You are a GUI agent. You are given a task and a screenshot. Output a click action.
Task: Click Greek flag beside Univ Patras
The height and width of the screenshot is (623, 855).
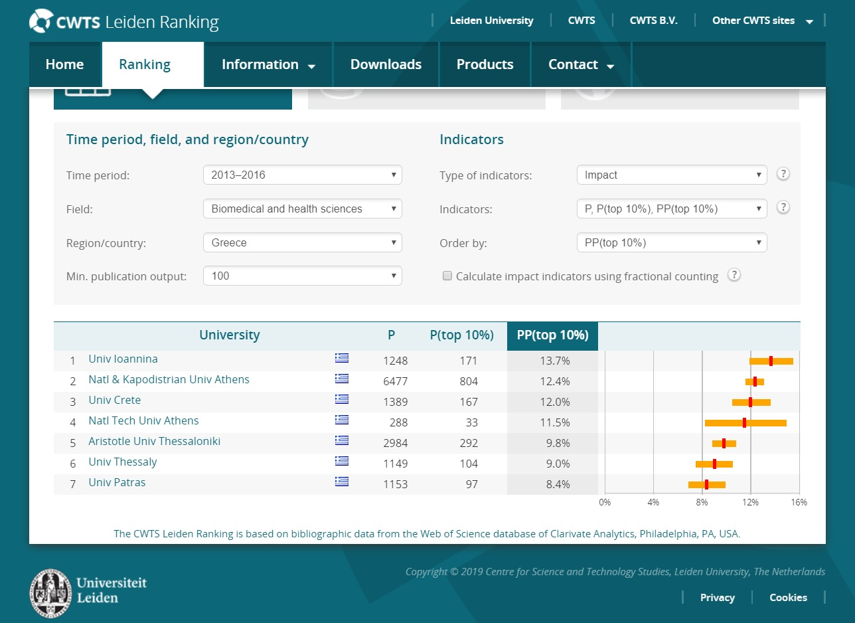click(342, 482)
